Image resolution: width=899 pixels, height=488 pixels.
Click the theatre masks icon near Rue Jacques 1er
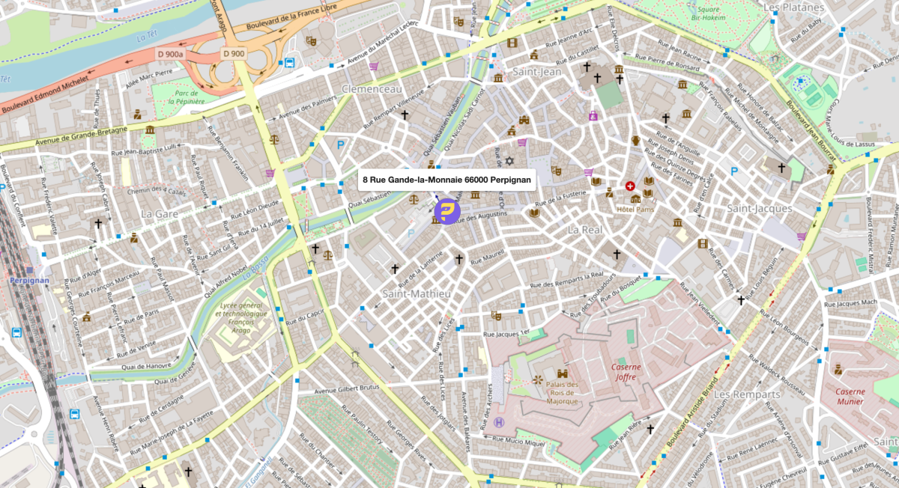pyautogui.click(x=494, y=315)
